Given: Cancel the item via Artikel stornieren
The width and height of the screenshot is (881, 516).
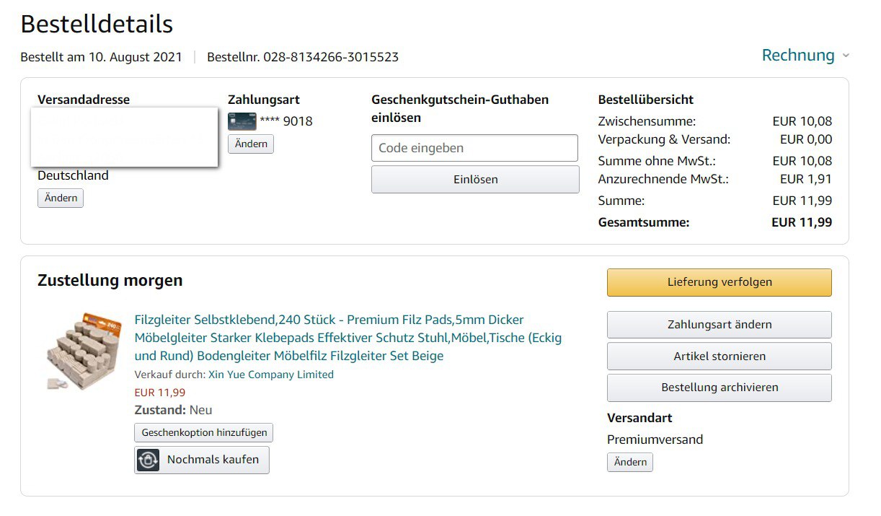Looking at the screenshot, I should (719, 357).
